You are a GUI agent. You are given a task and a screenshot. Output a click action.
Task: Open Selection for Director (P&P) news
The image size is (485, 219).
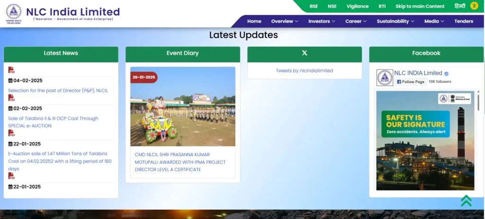58,90
